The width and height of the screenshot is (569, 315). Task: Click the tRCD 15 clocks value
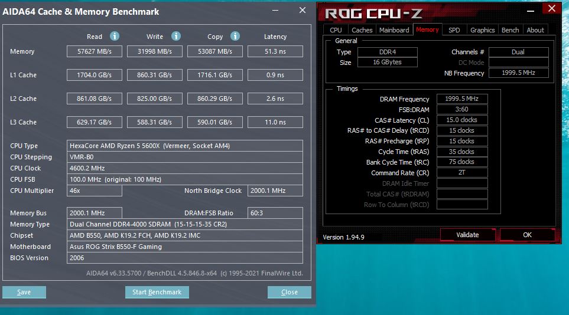462,130
